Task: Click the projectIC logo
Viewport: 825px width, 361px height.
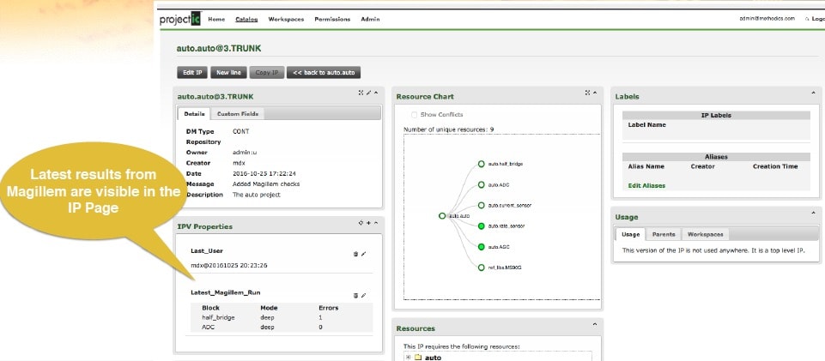Action: click(180, 19)
